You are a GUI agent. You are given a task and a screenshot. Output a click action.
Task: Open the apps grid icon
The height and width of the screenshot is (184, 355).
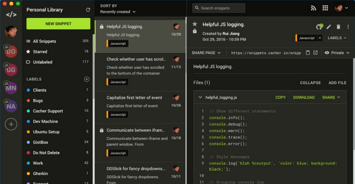pyautogui.click(x=325, y=8)
